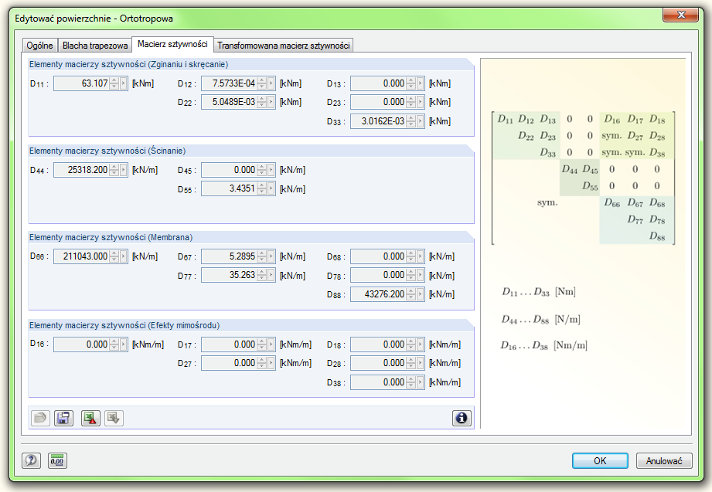Use the spinner arrows on the D23 field

tap(411, 102)
